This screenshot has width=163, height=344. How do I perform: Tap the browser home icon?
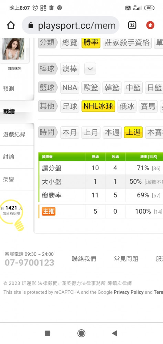11,25
